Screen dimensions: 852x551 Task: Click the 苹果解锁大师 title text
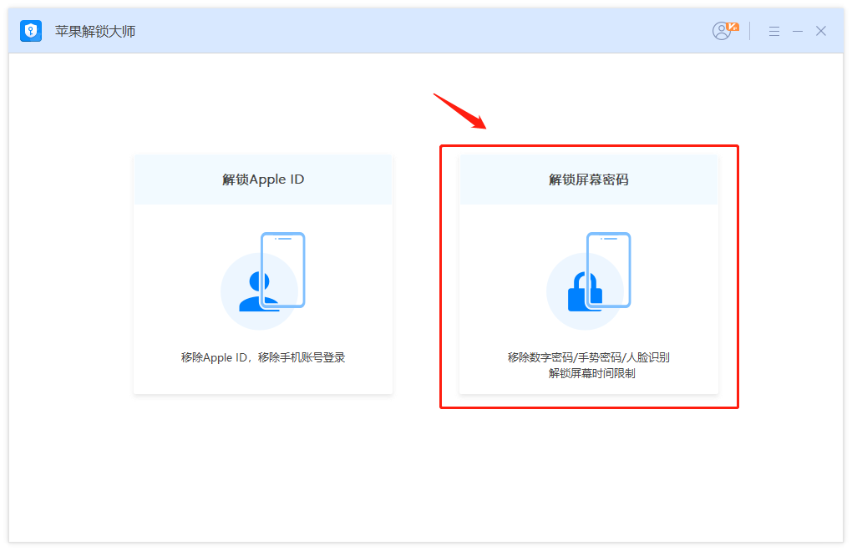tap(95, 32)
